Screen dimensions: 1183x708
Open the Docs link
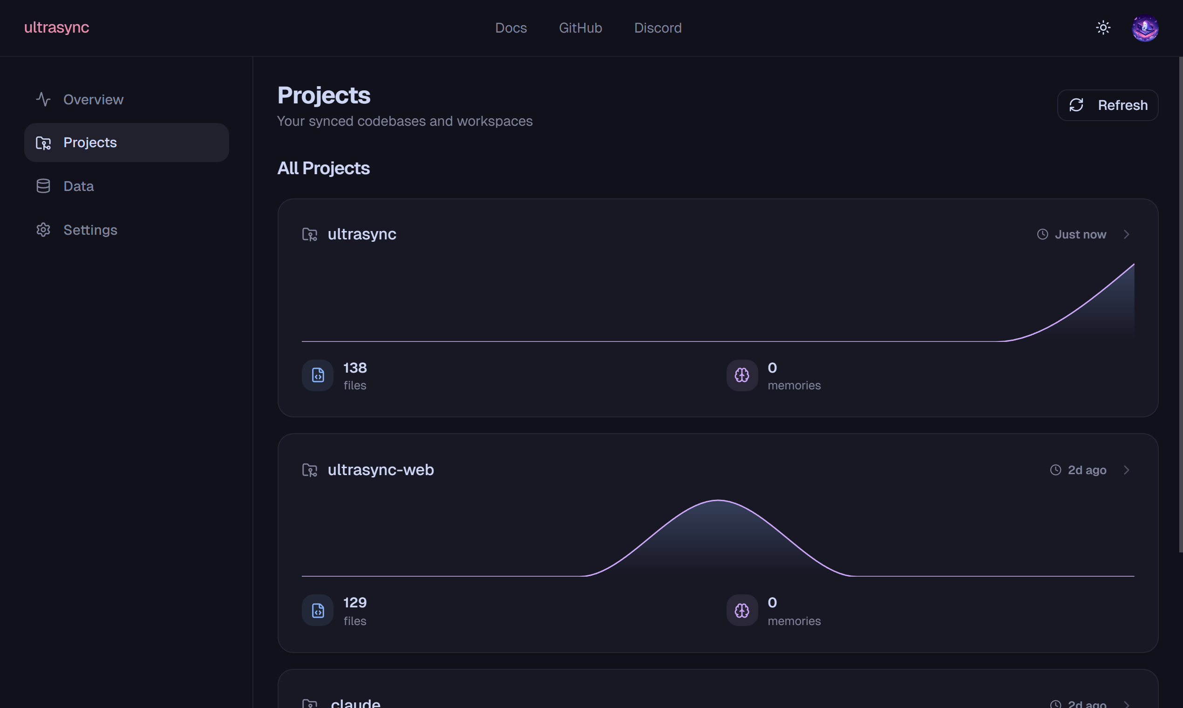(511, 27)
